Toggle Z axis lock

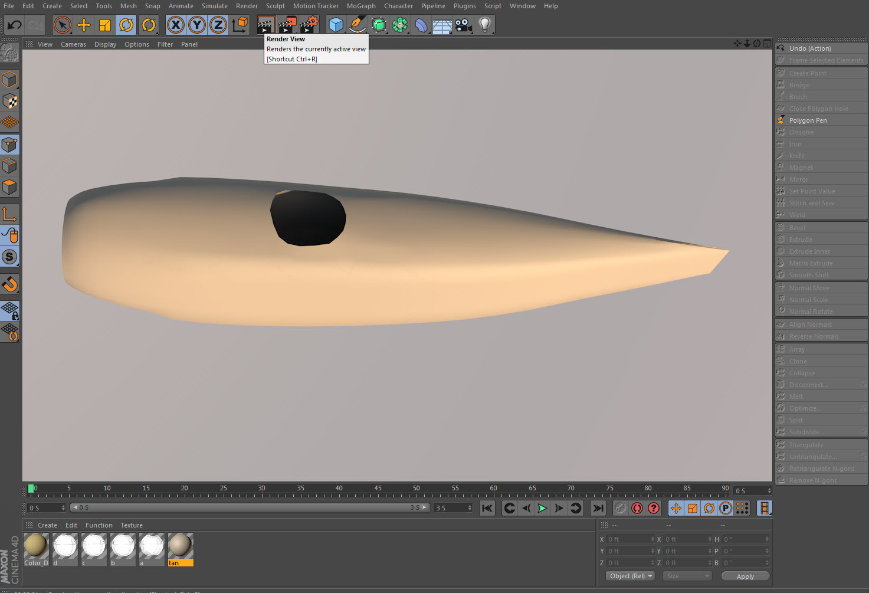point(218,25)
